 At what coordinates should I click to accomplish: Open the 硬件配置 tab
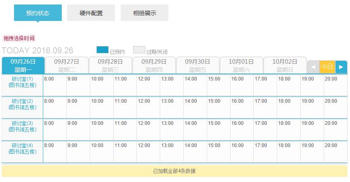click(91, 13)
